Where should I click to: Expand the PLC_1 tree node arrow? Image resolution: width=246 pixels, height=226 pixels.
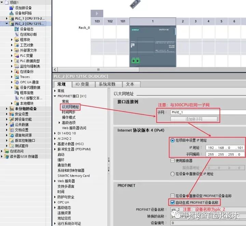tap(7, 18)
